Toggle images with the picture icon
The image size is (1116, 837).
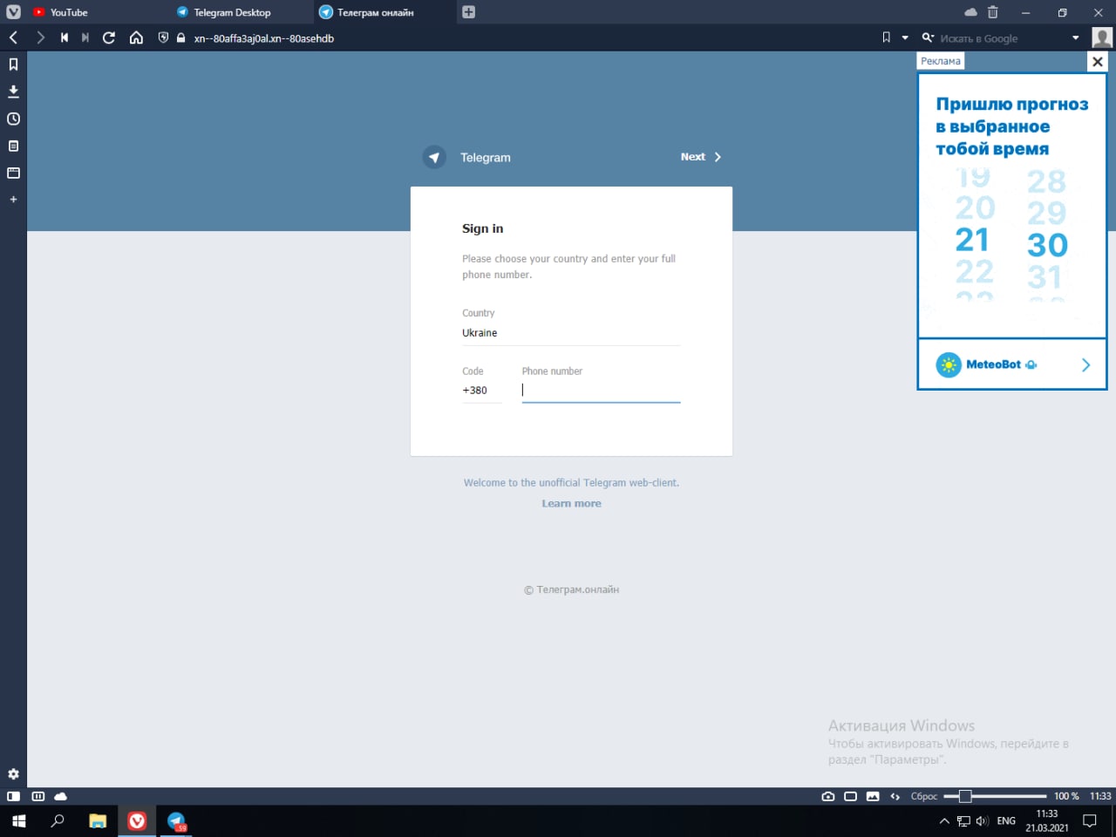(x=873, y=796)
